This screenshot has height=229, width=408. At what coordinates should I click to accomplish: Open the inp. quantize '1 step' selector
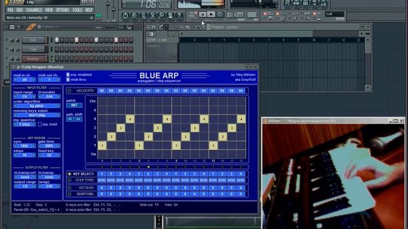click(25, 125)
